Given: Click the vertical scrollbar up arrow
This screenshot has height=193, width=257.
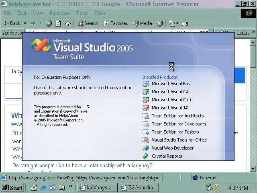Looking at the screenshot, I should (253, 42).
